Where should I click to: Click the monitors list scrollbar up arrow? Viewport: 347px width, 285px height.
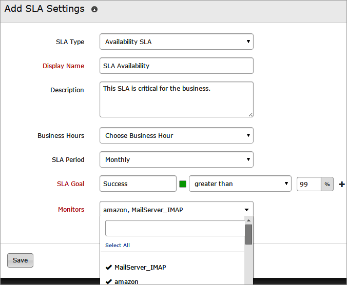click(248, 220)
